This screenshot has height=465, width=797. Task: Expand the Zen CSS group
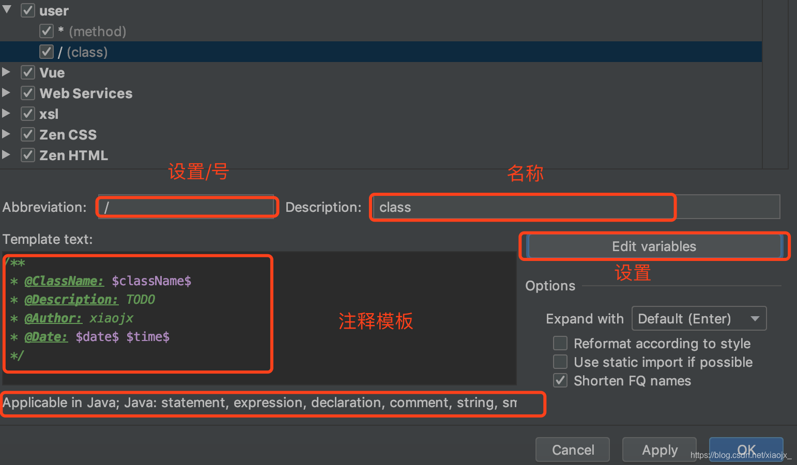tap(6, 134)
